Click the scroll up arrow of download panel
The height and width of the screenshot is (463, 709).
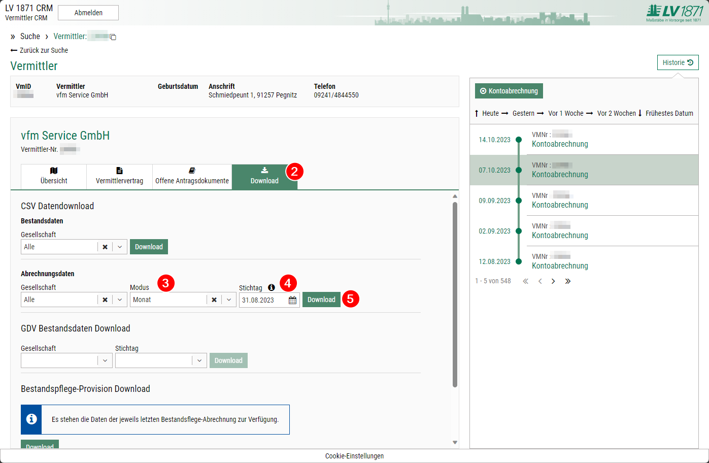(455, 196)
